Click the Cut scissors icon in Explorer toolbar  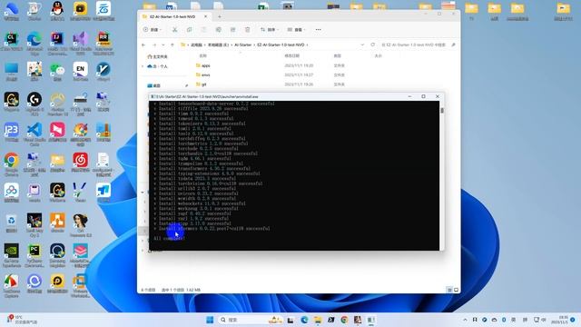(x=174, y=30)
